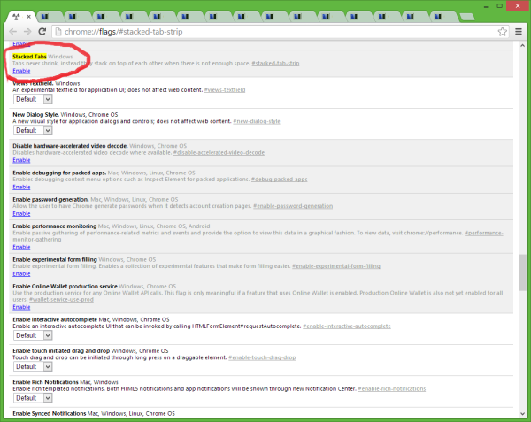531x422 pixels.
Task: Click the page icon in the address bar
Action: [x=58, y=32]
